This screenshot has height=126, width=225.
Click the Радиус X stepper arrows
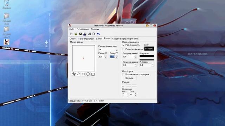point(105,57)
